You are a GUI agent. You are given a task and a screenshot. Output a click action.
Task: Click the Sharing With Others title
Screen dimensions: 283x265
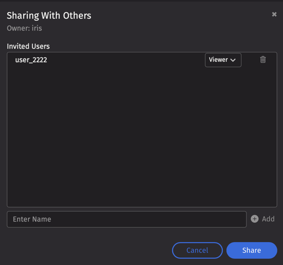[x=49, y=16]
